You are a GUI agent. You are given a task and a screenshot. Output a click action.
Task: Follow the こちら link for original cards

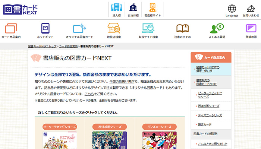click(89, 94)
